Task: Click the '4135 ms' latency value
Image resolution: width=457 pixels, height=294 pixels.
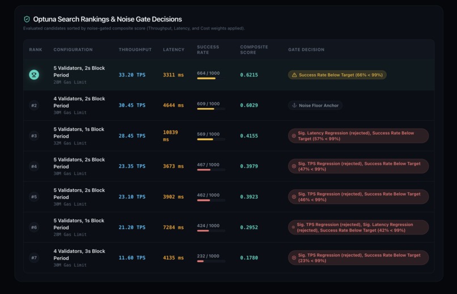Action: (174, 258)
